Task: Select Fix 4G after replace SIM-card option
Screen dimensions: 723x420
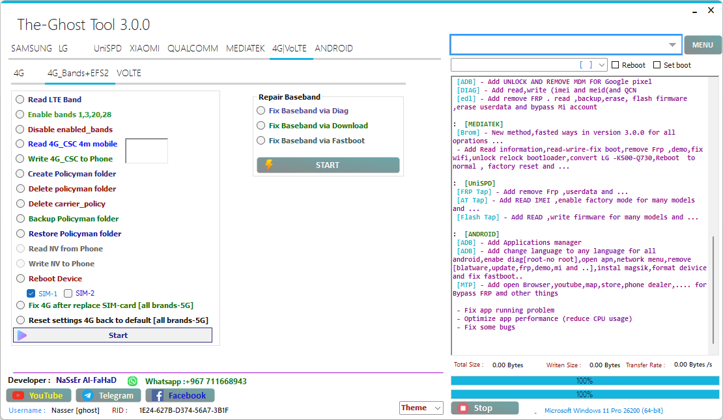Action: point(20,305)
